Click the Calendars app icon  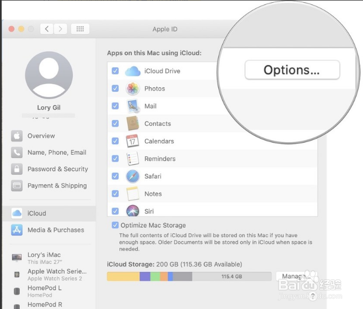point(133,141)
